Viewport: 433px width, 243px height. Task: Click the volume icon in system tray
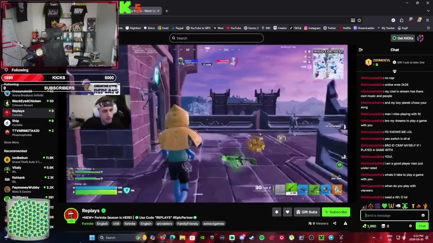click(x=404, y=238)
